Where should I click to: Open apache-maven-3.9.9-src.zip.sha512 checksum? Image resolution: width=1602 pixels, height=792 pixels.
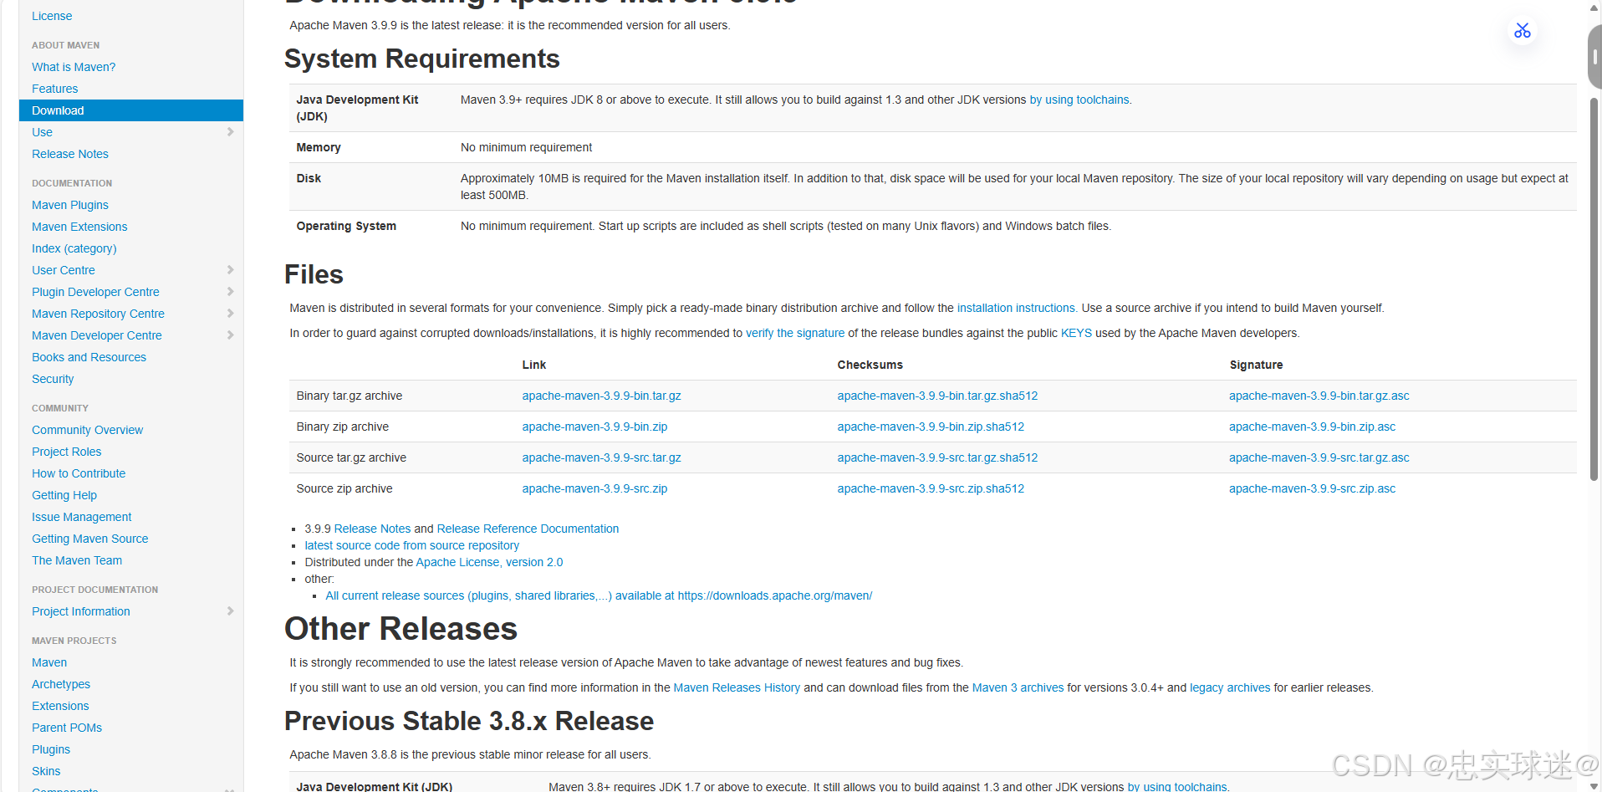[931, 488]
